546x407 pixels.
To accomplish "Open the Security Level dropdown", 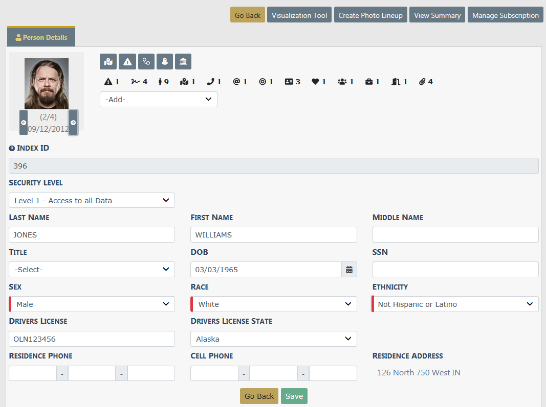I will [x=92, y=200].
